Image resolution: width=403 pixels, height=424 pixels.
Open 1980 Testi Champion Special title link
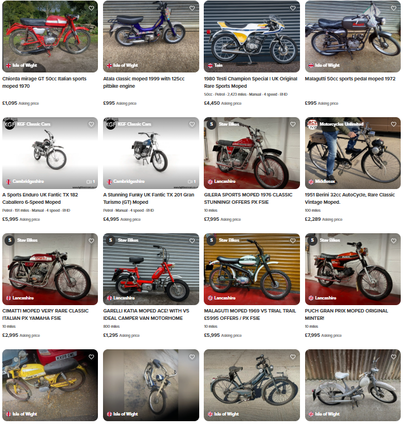pyautogui.click(x=251, y=83)
